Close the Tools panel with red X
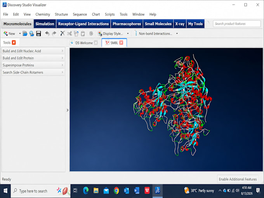This screenshot has height=198, width=264. tap(14, 43)
